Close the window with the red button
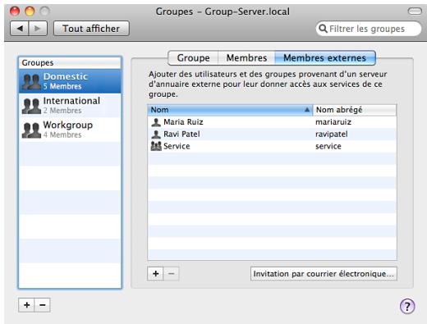Screen dimensions: 427x324 (x=15, y=11)
